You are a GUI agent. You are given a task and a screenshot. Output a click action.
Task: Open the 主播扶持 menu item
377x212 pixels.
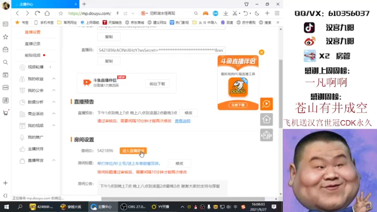click(36, 149)
